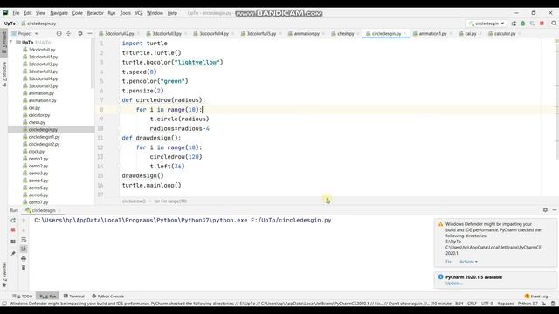Switch to 3dcolorfull3.py editor tab
The width and height of the screenshot is (559, 314).
tap(167, 33)
